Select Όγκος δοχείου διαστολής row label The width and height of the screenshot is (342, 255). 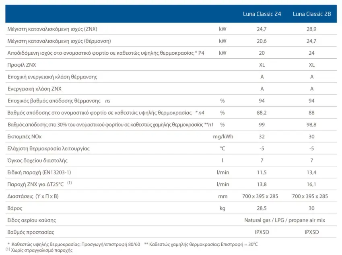[37, 160]
